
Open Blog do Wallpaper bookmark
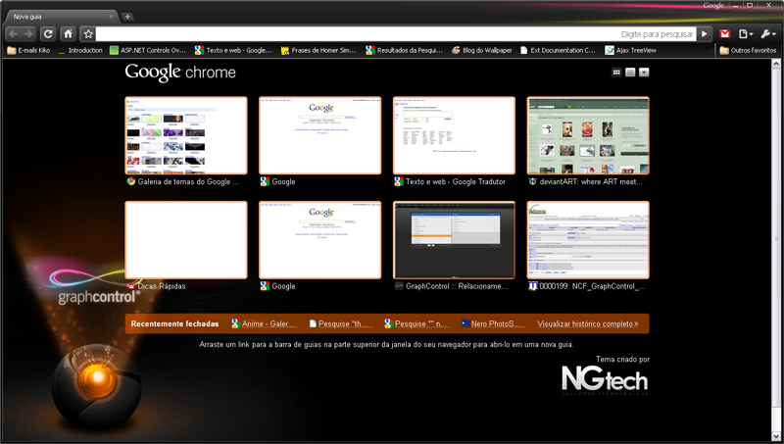point(481,50)
